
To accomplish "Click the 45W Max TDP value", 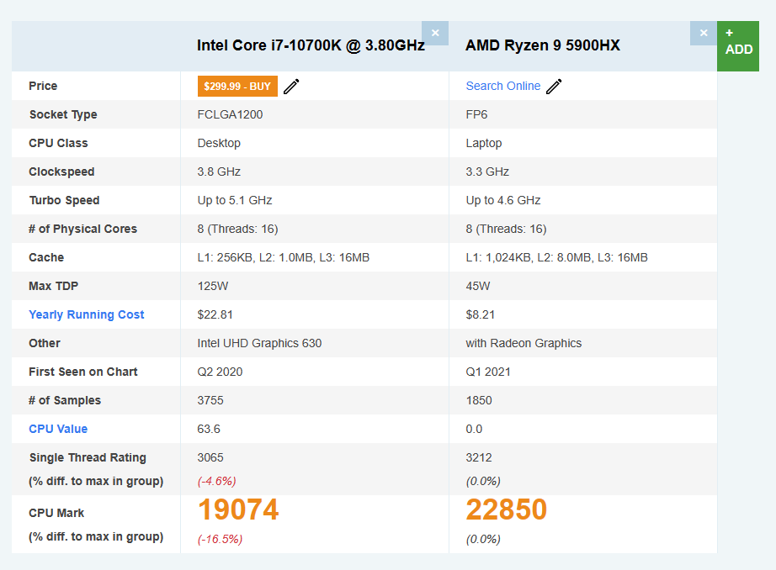I will [x=477, y=286].
